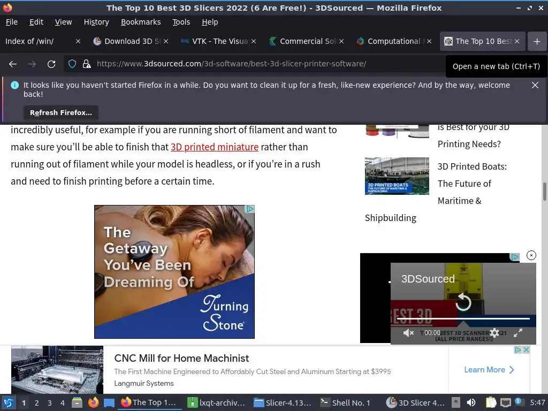Viewport: 548px width, 411px height.
Task: Switch to virtual desktop 2
Action: pos(36,403)
